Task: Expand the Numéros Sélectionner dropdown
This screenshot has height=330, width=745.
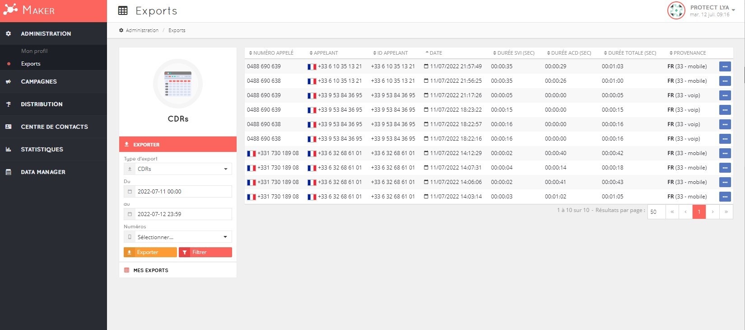Action: pyautogui.click(x=178, y=237)
